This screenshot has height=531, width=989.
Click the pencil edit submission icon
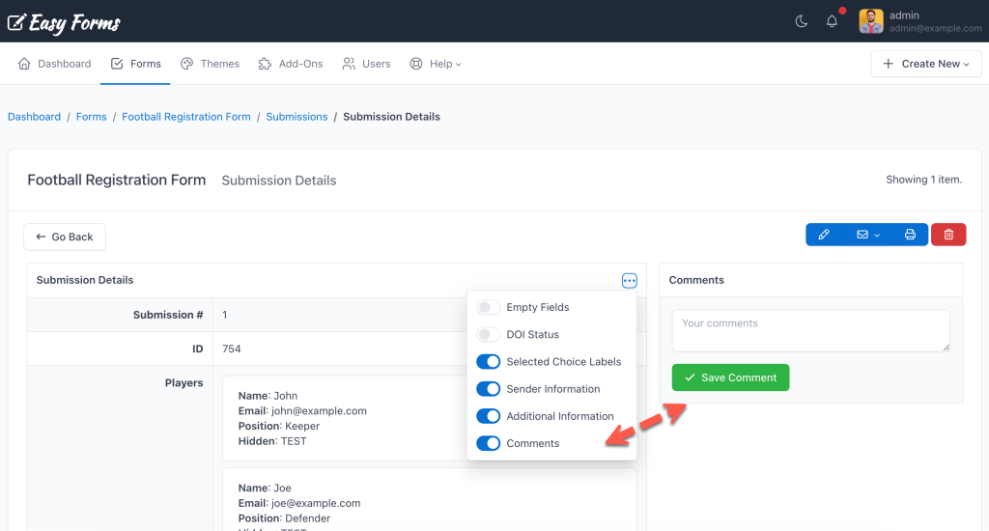(x=824, y=235)
